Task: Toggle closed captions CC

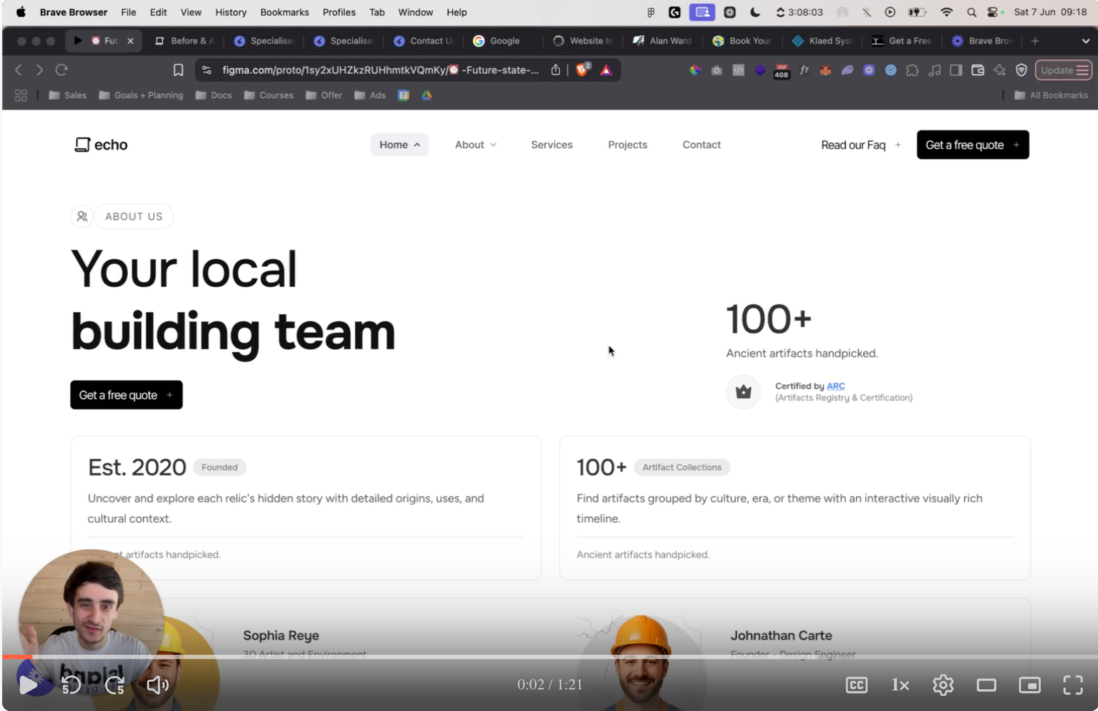Action: click(857, 685)
